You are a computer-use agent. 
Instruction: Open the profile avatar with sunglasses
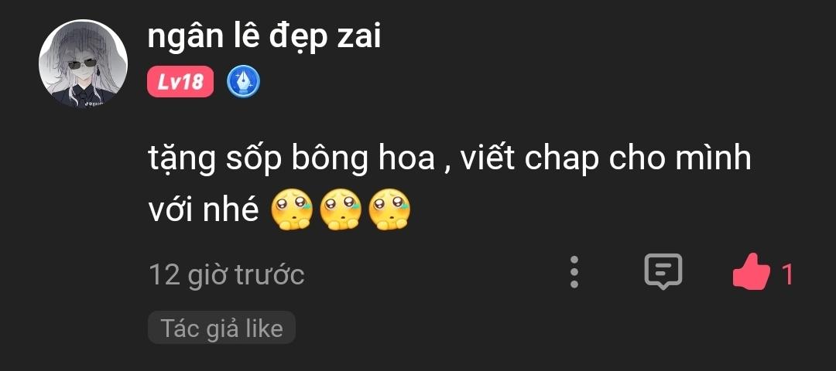(83, 63)
